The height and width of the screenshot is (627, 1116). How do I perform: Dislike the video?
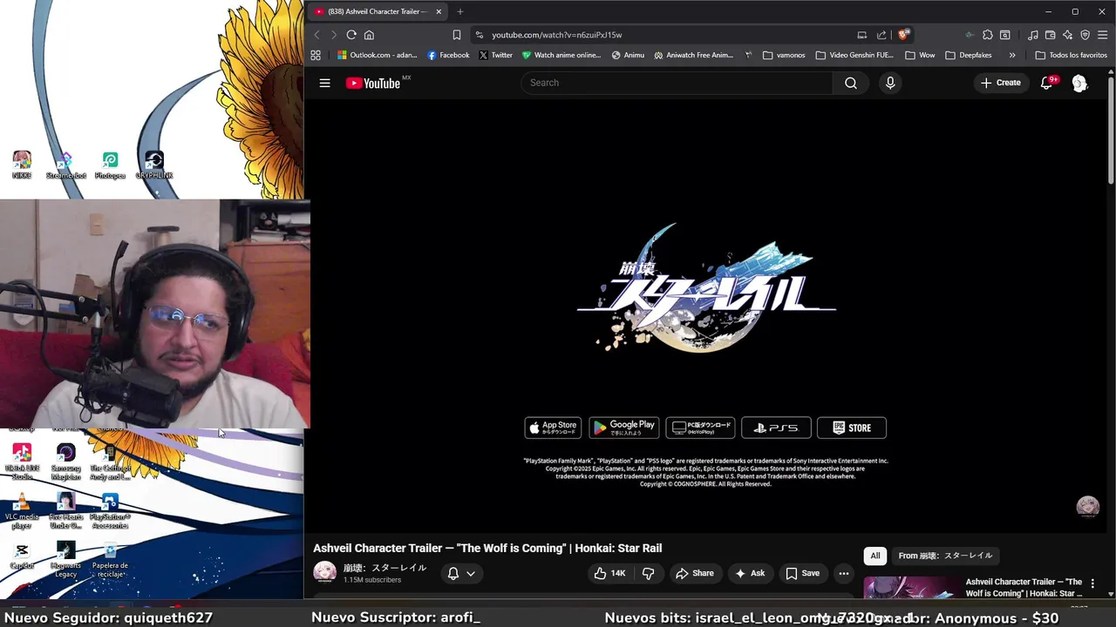pyautogui.click(x=648, y=573)
